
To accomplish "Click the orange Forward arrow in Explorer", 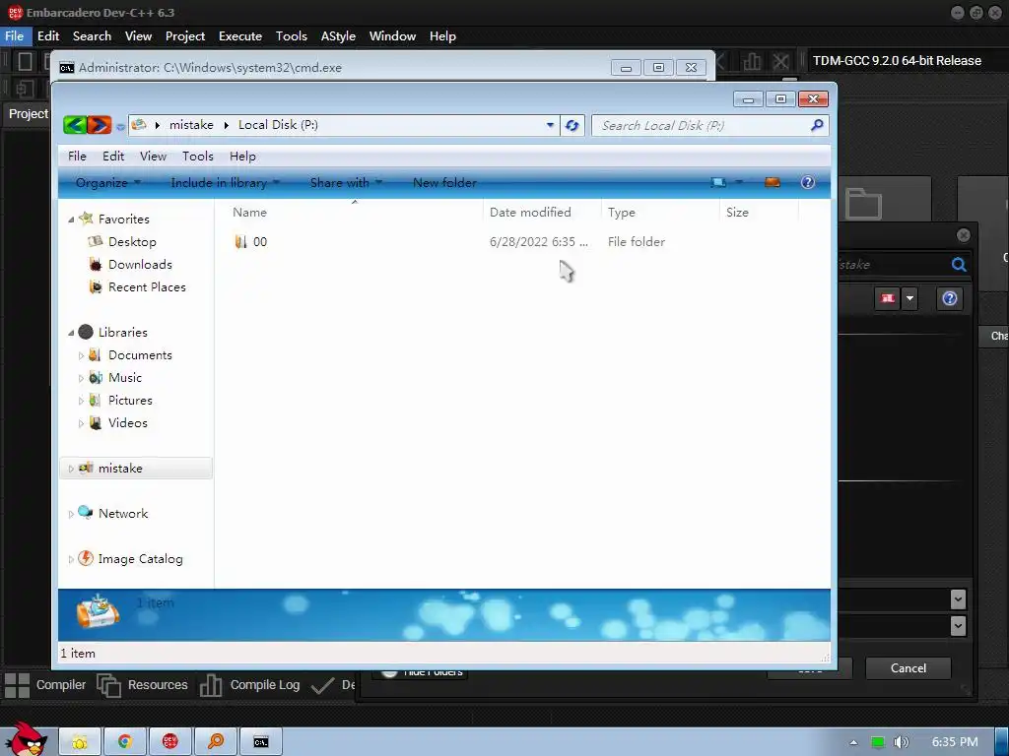I will 100,125.
